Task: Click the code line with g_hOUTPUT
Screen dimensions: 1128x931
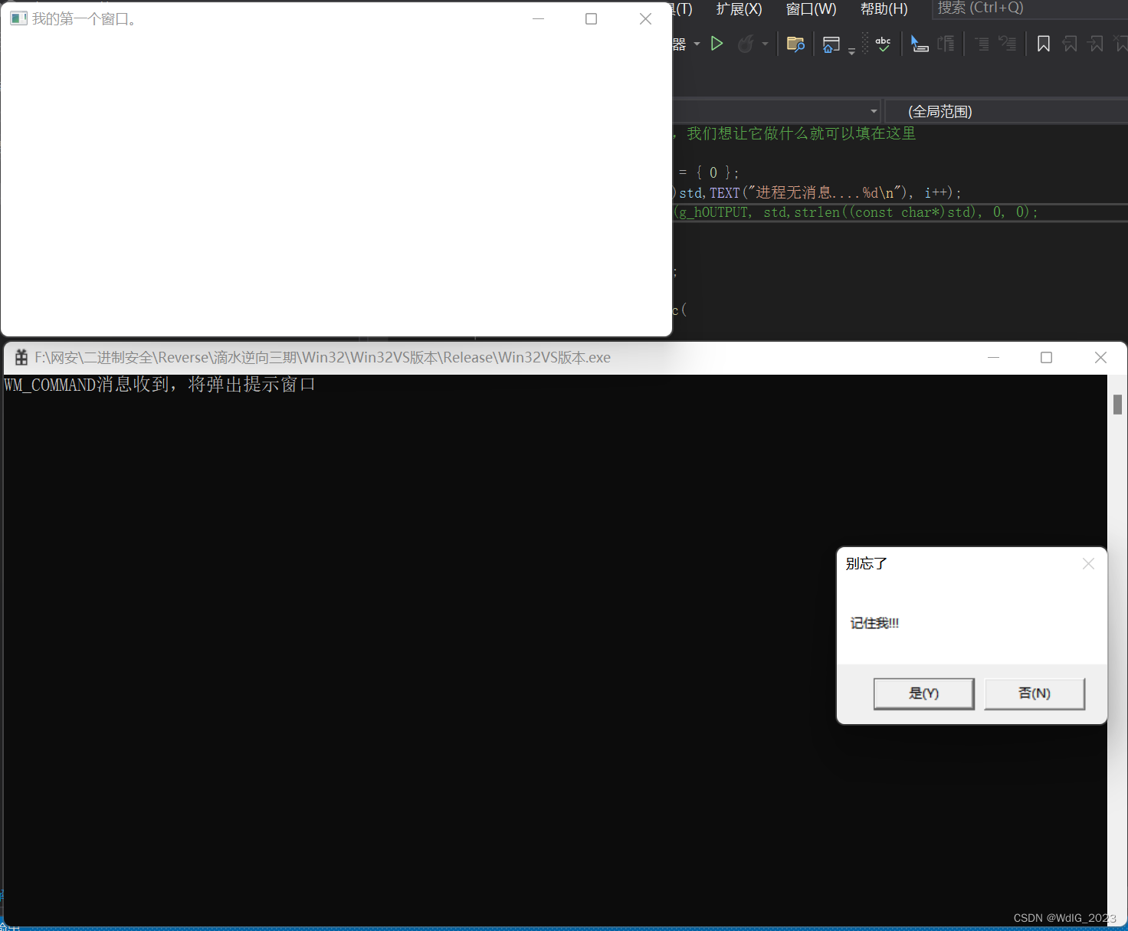Action: pos(856,212)
